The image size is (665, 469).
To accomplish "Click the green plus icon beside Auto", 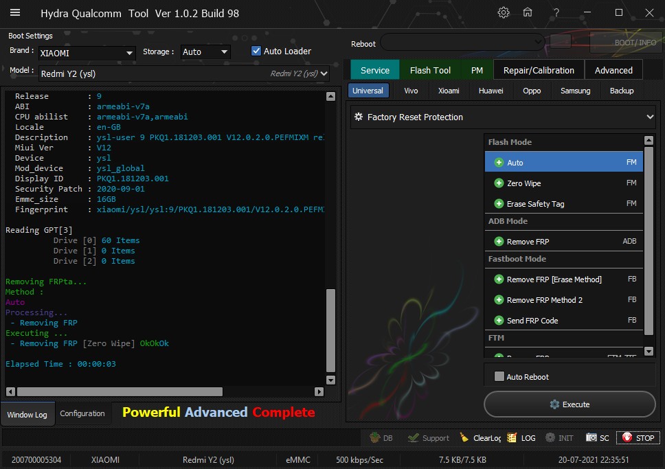I will pyautogui.click(x=499, y=163).
